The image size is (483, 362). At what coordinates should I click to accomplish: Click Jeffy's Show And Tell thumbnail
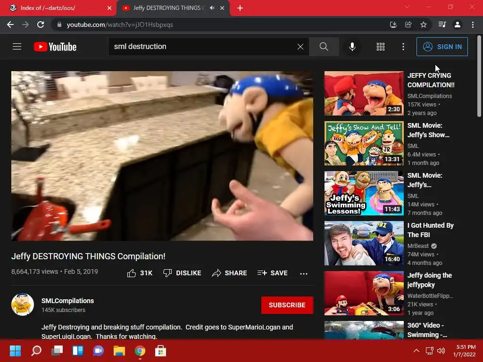pos(364,143)
